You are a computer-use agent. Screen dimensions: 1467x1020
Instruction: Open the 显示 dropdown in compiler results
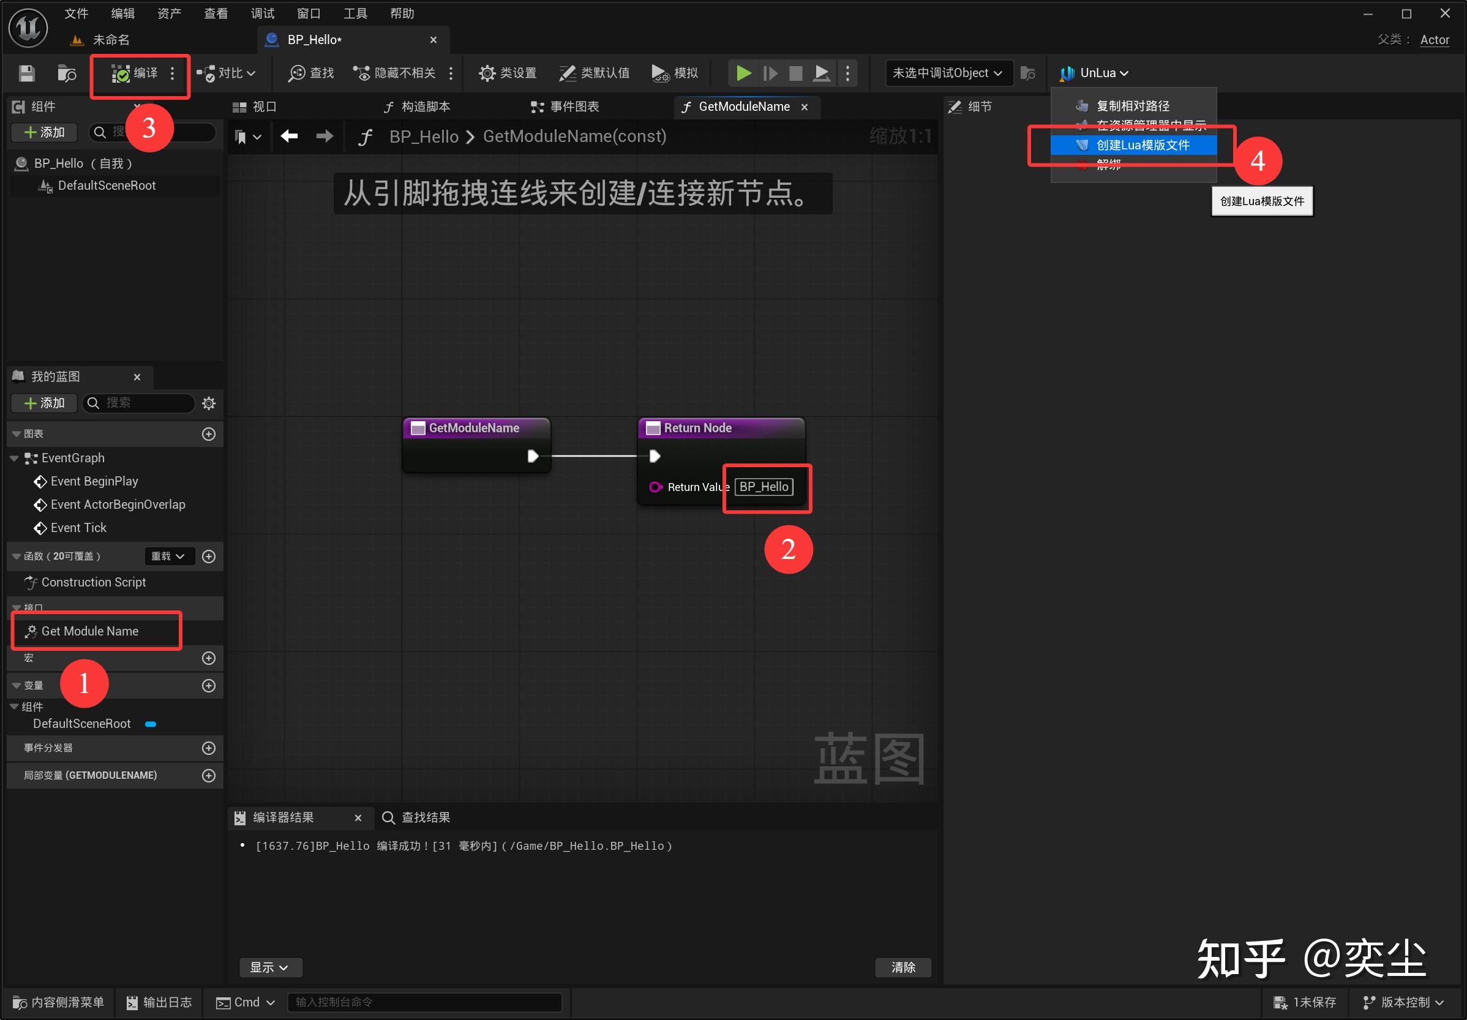pyautogui.click(x=270, y=967)
